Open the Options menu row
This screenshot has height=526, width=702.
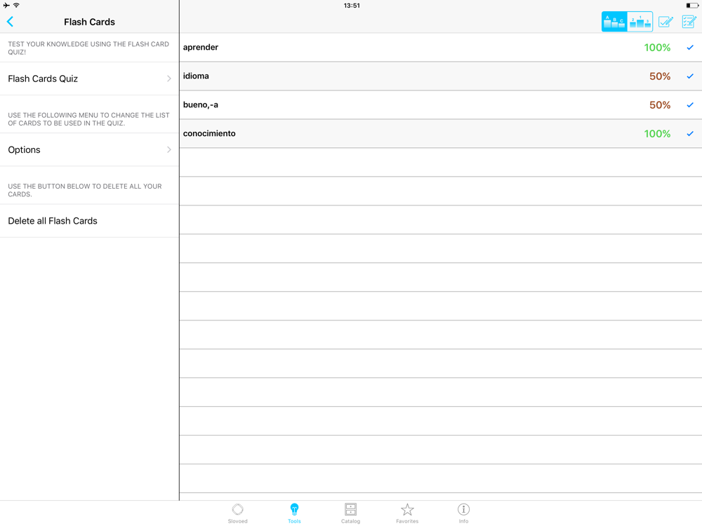pyautogui.click(x=90, y=150)
